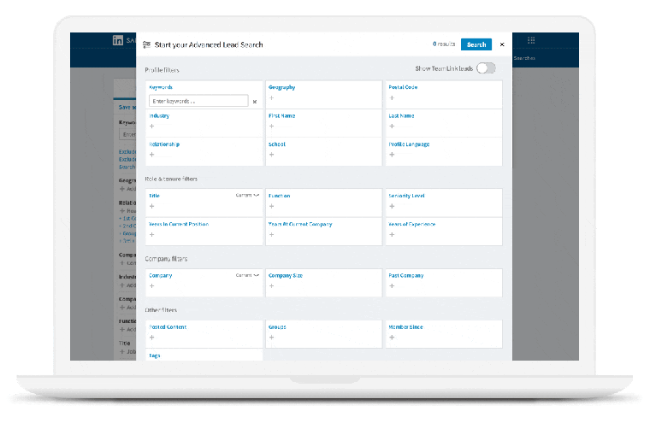Click the Geography filter label
The image size is (650, 423).
(x=282, y=87)
